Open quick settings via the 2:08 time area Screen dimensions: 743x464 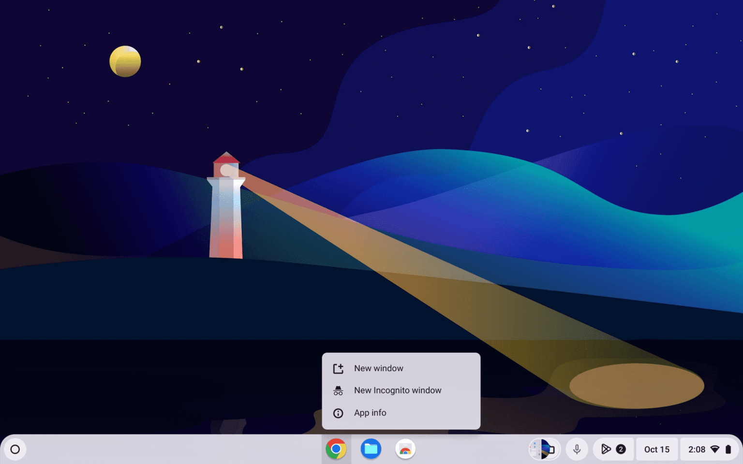(x=697, y=449)
